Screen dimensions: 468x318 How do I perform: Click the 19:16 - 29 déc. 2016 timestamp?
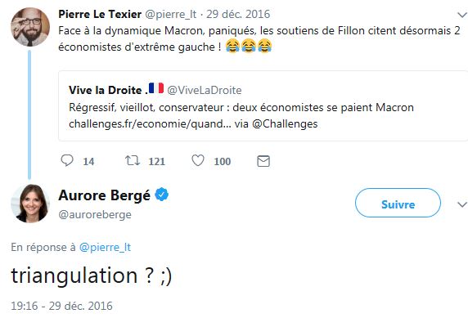[x=62, y=306]
